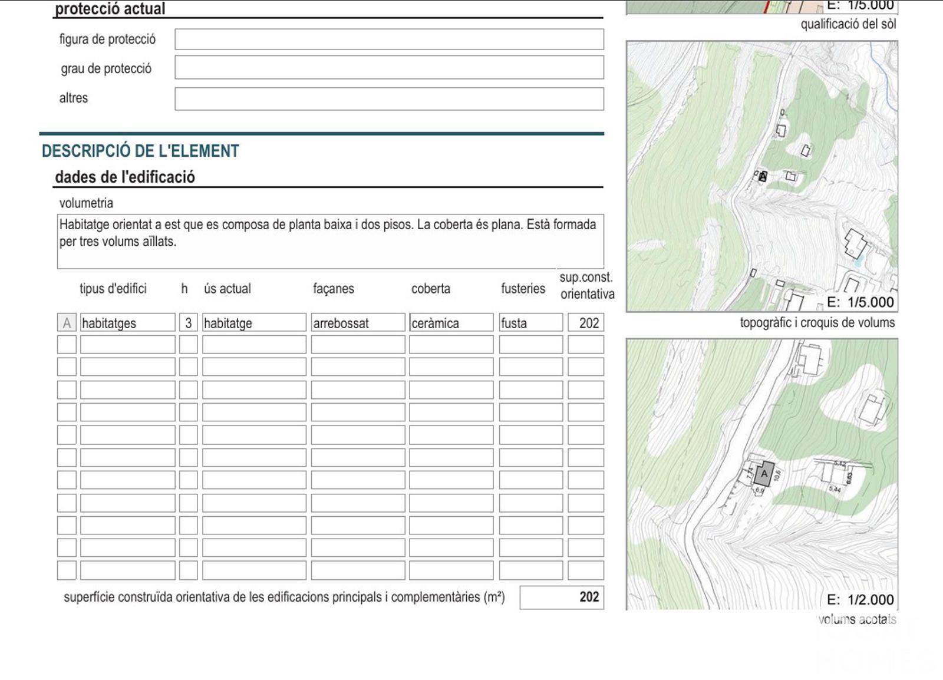943x680 pixels.
Task: Click the "qualificació del sòl" map caption
Action: 848,25
